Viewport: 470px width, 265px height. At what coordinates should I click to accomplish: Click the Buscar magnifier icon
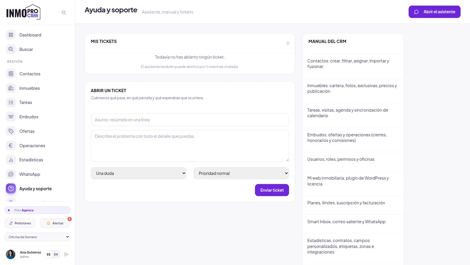(x=11, y=49)
